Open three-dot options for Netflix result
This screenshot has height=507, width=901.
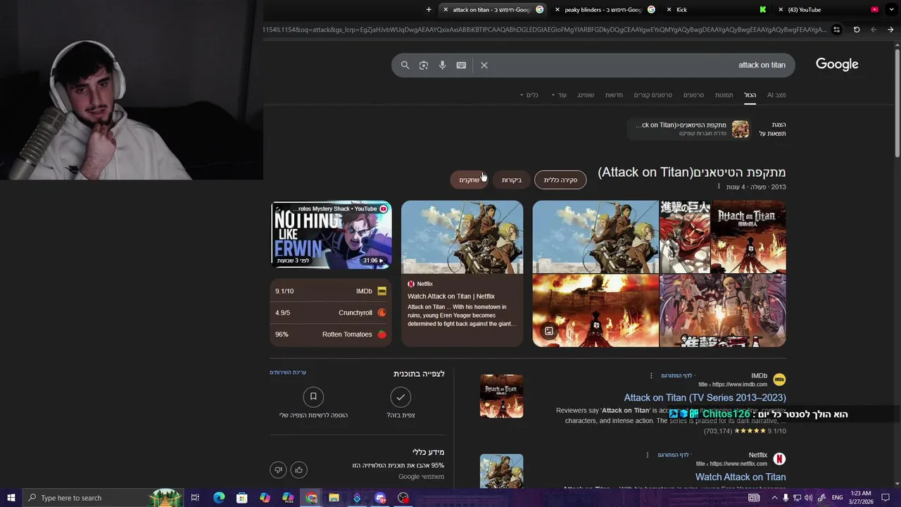(x=648, y=455)
